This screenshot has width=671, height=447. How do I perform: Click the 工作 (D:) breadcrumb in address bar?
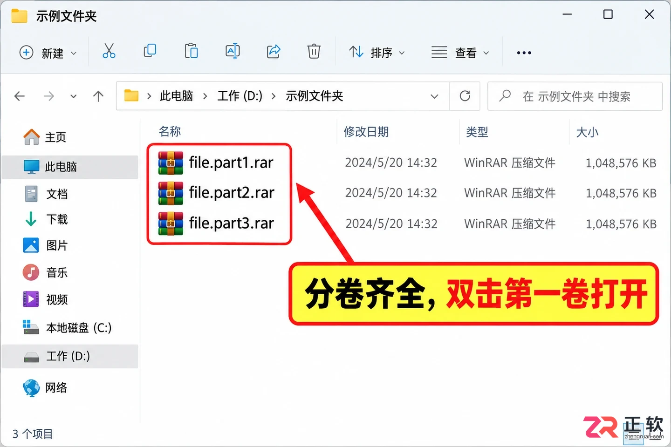coord(240,96)
